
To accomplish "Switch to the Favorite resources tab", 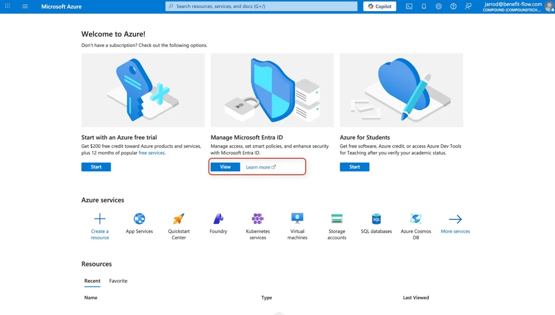I will pos(118,281).
